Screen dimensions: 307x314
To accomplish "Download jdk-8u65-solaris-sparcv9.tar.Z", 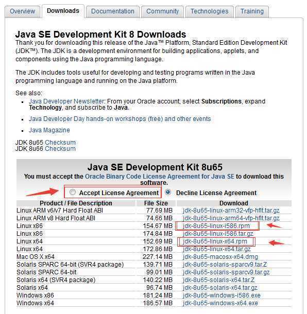I will coord(225,265).
